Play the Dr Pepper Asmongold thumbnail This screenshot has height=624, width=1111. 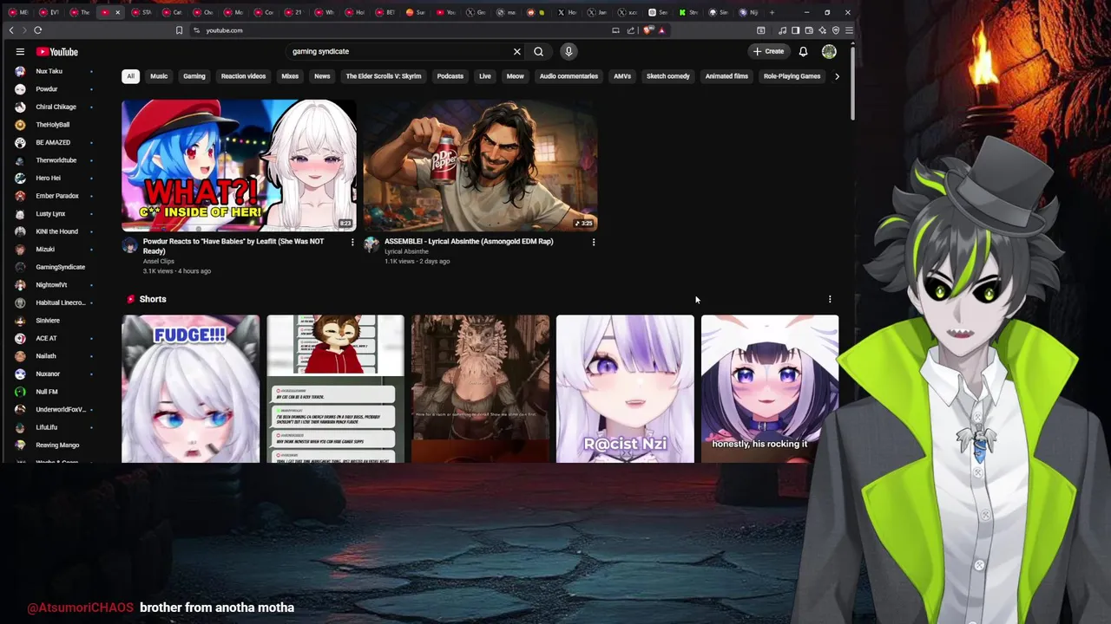(x=480, y=165)
